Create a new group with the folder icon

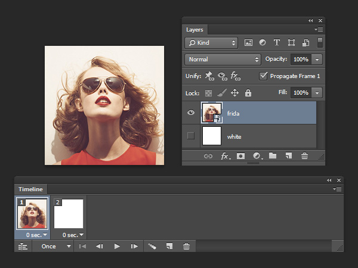coord(273,156)
